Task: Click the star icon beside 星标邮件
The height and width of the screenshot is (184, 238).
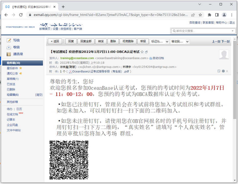Action: (21, 68)
